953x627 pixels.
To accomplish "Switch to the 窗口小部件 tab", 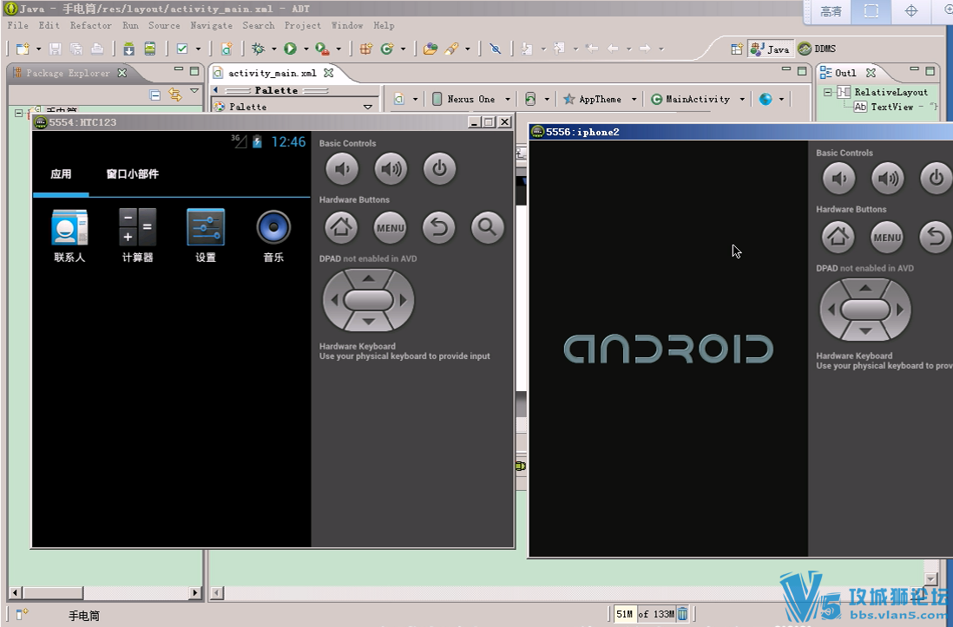I will tap(133, 174).
